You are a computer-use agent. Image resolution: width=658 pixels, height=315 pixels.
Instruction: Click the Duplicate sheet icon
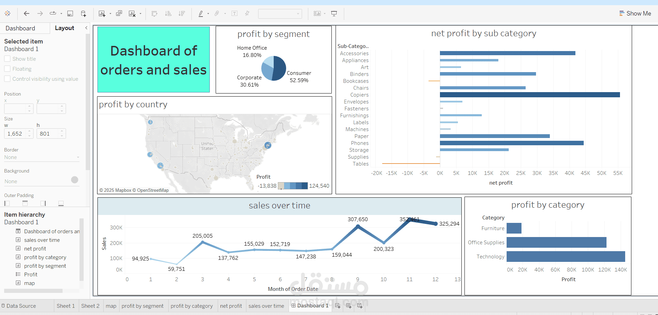click(119, 13)
